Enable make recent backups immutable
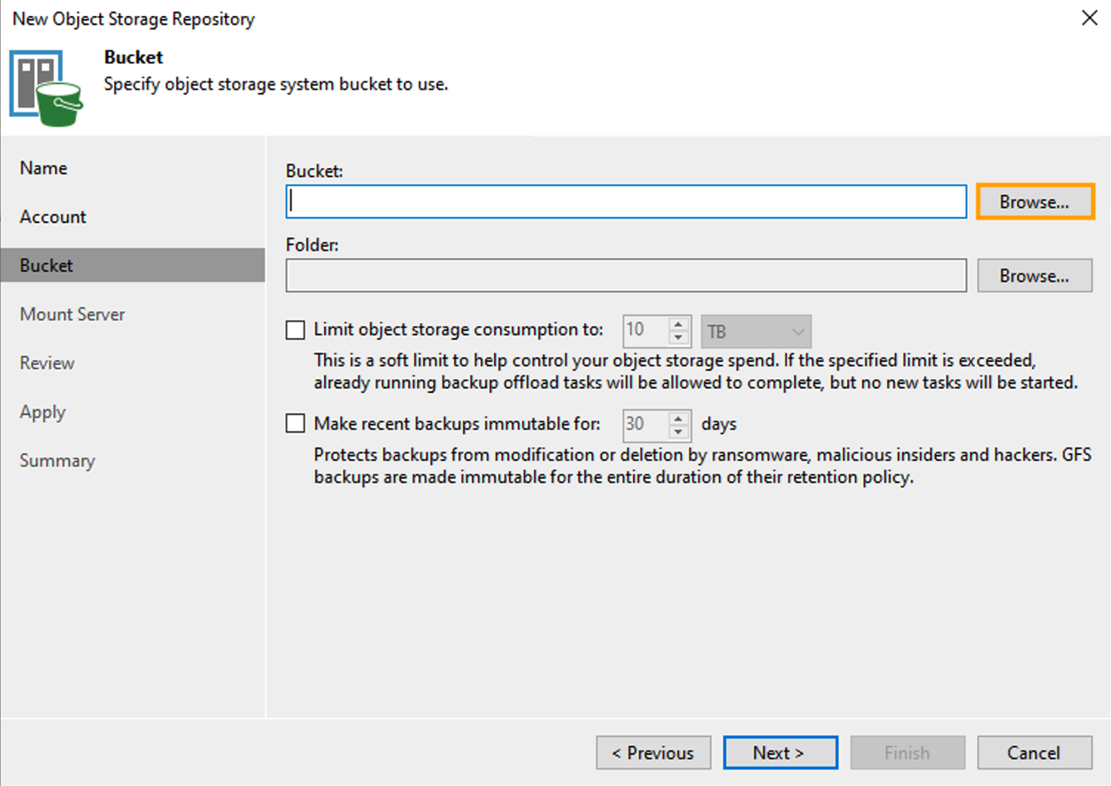The image size is (1111, 786). click(295, 423)
